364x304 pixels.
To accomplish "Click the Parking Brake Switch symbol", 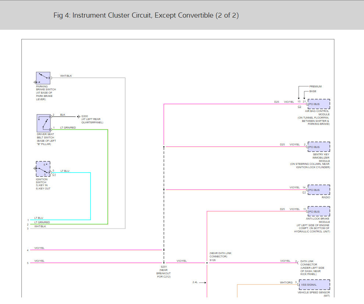I will pos(43,78).
